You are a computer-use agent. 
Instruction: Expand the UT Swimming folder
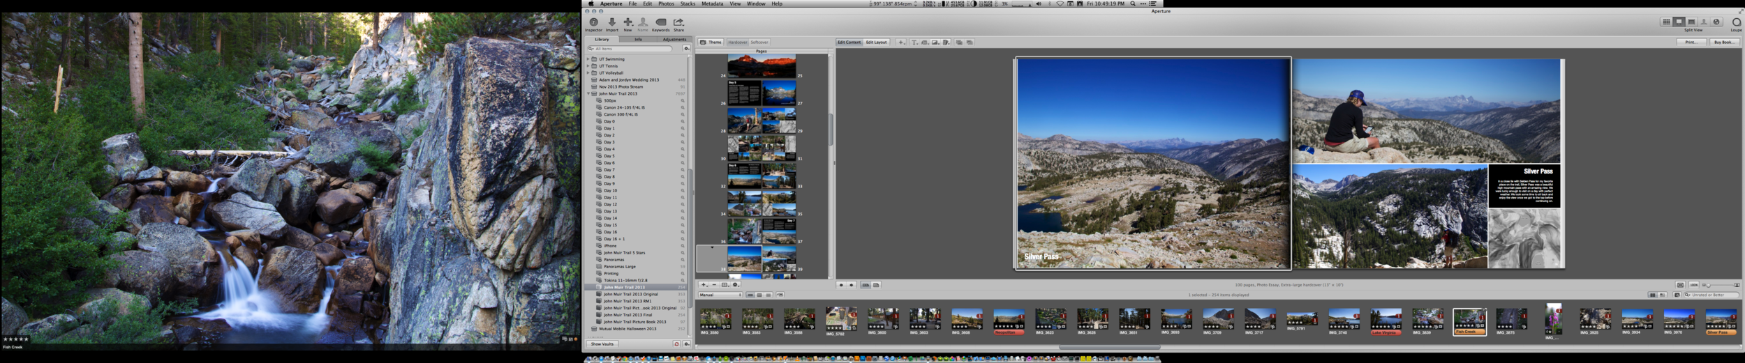(x=588, y=59)
